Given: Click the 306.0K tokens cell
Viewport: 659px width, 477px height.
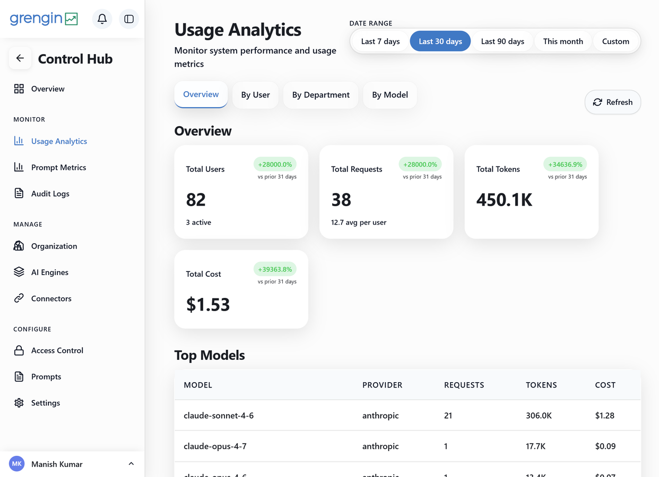Looking at the screenshot, I should coord(539,416).
